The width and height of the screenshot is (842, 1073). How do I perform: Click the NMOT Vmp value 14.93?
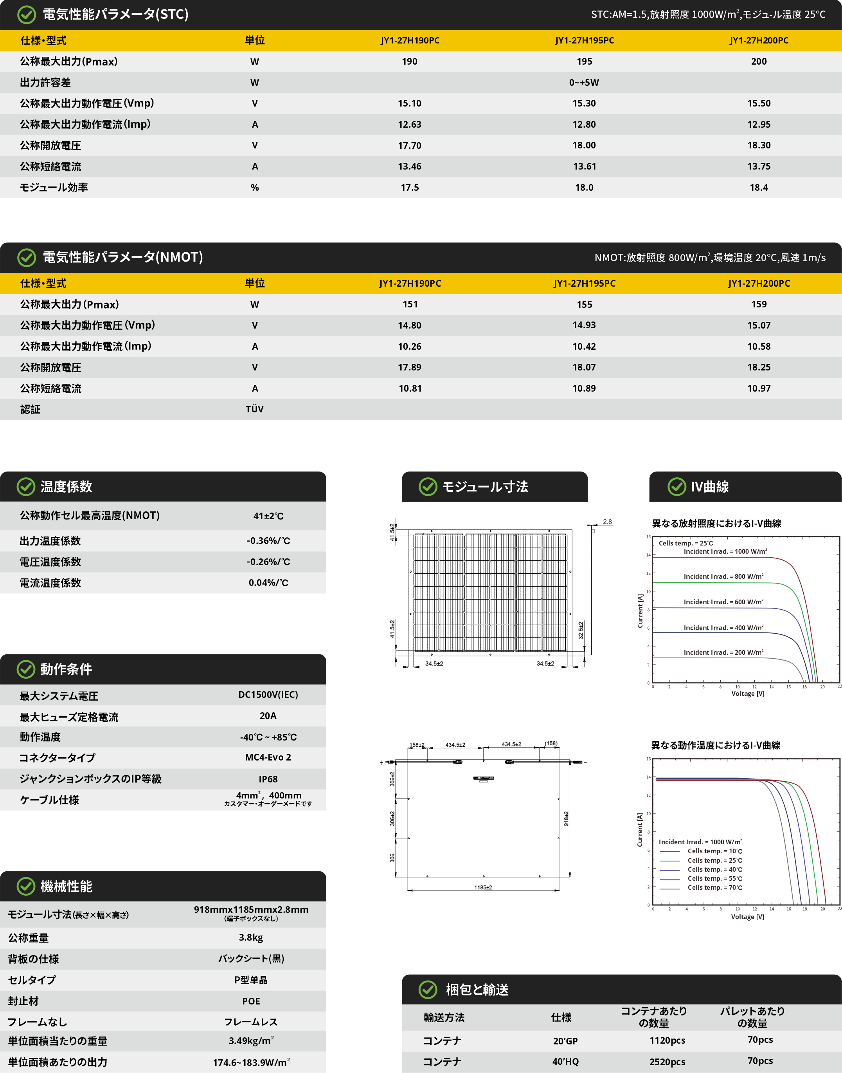[584, 325]
